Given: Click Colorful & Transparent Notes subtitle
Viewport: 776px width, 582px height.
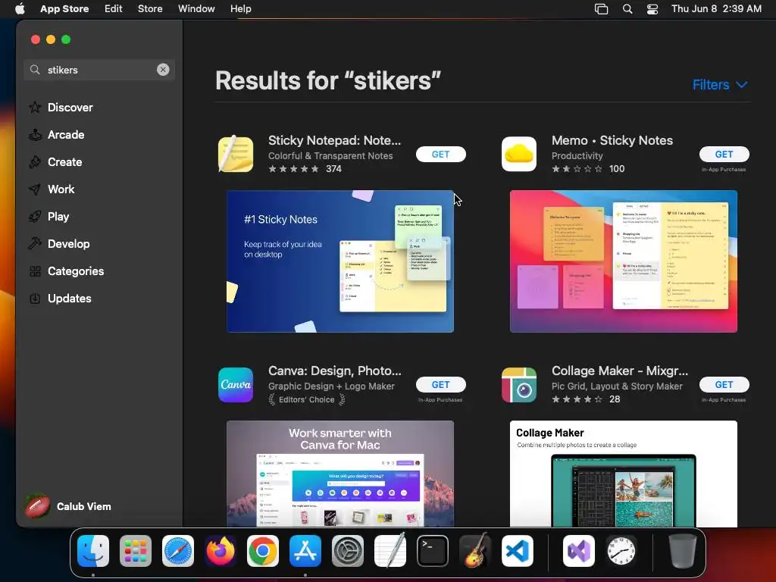Looking at the screenshot, I should click(330, 155).
